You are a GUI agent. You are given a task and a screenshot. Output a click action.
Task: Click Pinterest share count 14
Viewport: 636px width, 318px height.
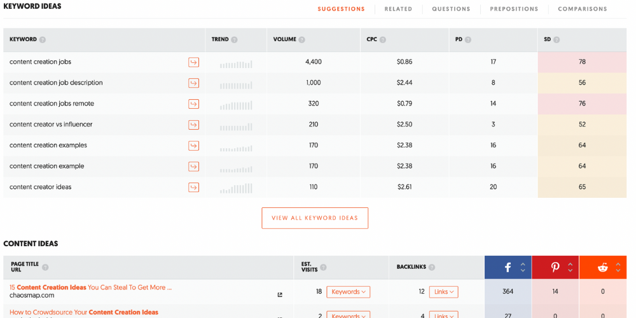[555, 291]
